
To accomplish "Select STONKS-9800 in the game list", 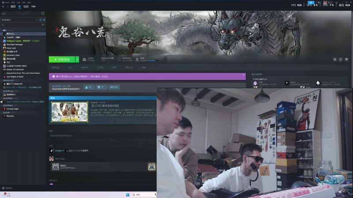I will tap(23, 66).
